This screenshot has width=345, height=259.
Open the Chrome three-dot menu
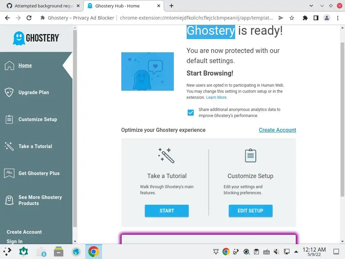click(338, 18)
